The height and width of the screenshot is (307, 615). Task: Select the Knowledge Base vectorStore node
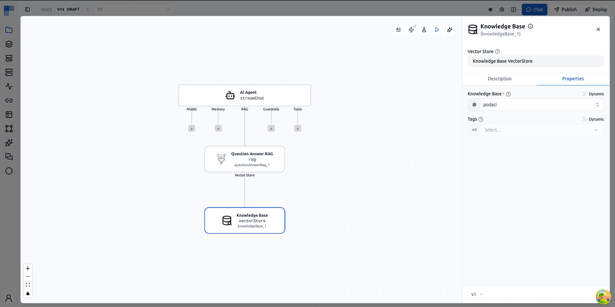[244, 220]
